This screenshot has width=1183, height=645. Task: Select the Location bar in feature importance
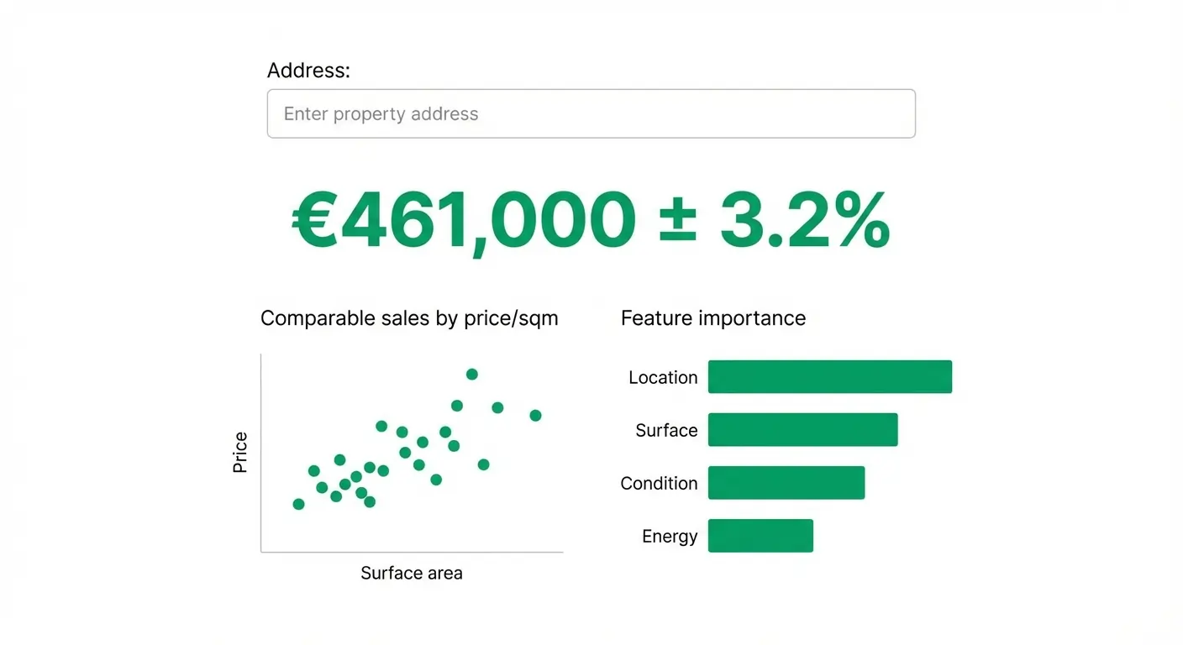pyautogui.click(x=830, y=377)
